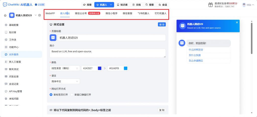Click the 企业版 badge
Image resolution: width=257 pixels, height=117 pixels.
click(40, 5)
